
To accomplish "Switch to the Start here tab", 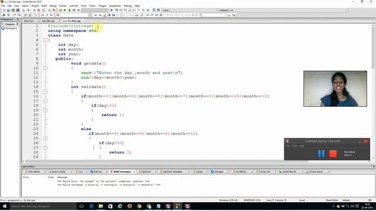I will click(29, 21).
